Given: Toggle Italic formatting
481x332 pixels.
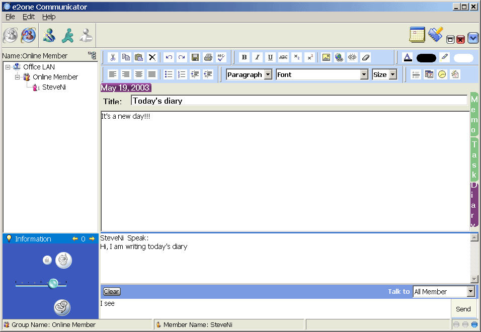Looking at the screenshot, I should point(257,57).
